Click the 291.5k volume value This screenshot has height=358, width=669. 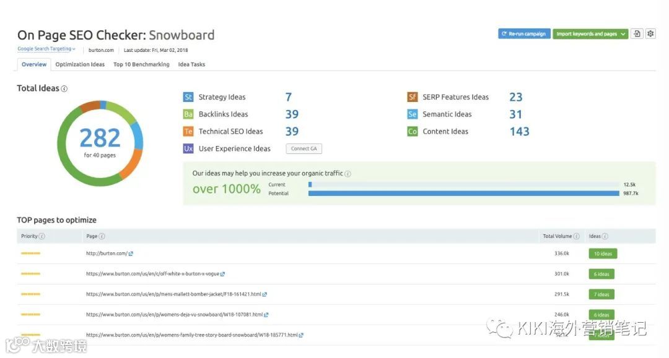[561, 294]
